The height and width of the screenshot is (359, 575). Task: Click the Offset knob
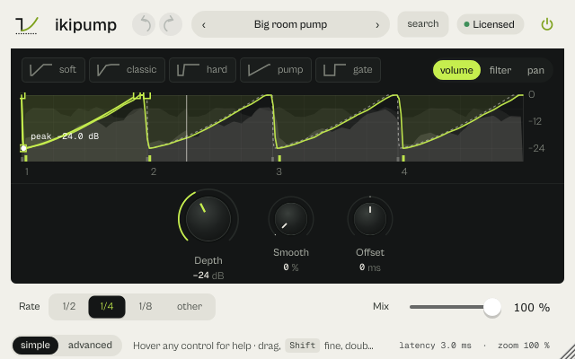(370, 219)
